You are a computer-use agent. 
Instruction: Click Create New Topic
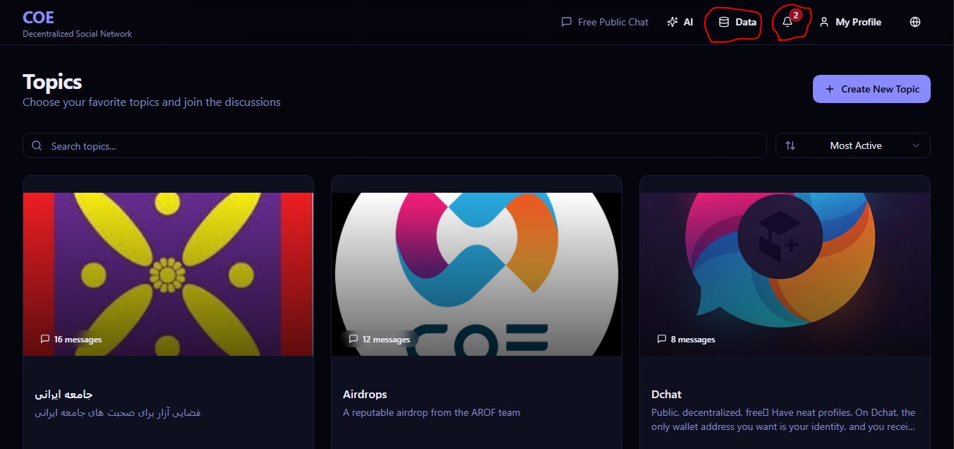pyautogui.click(x=871, y=89)
